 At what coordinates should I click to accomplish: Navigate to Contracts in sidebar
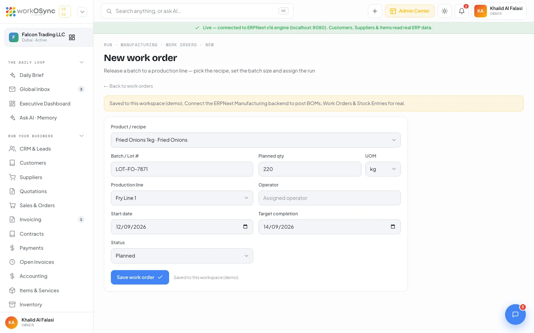[47, 234]
